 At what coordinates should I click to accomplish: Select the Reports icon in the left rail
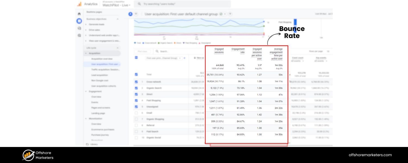coord(79,20)
